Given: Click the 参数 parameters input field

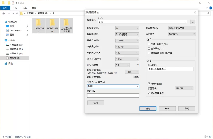Looking at the screenshot, I should [x=113, y=95].
